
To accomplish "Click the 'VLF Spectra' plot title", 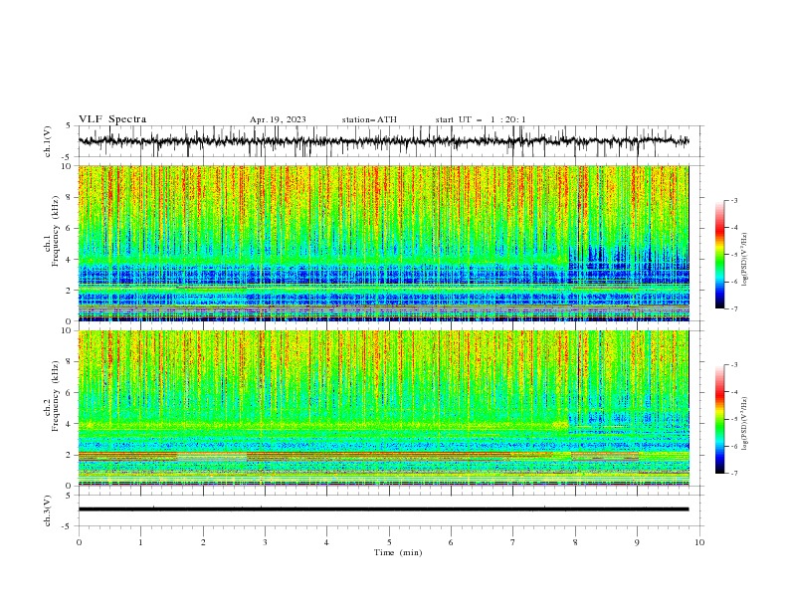I will [112, 119].
